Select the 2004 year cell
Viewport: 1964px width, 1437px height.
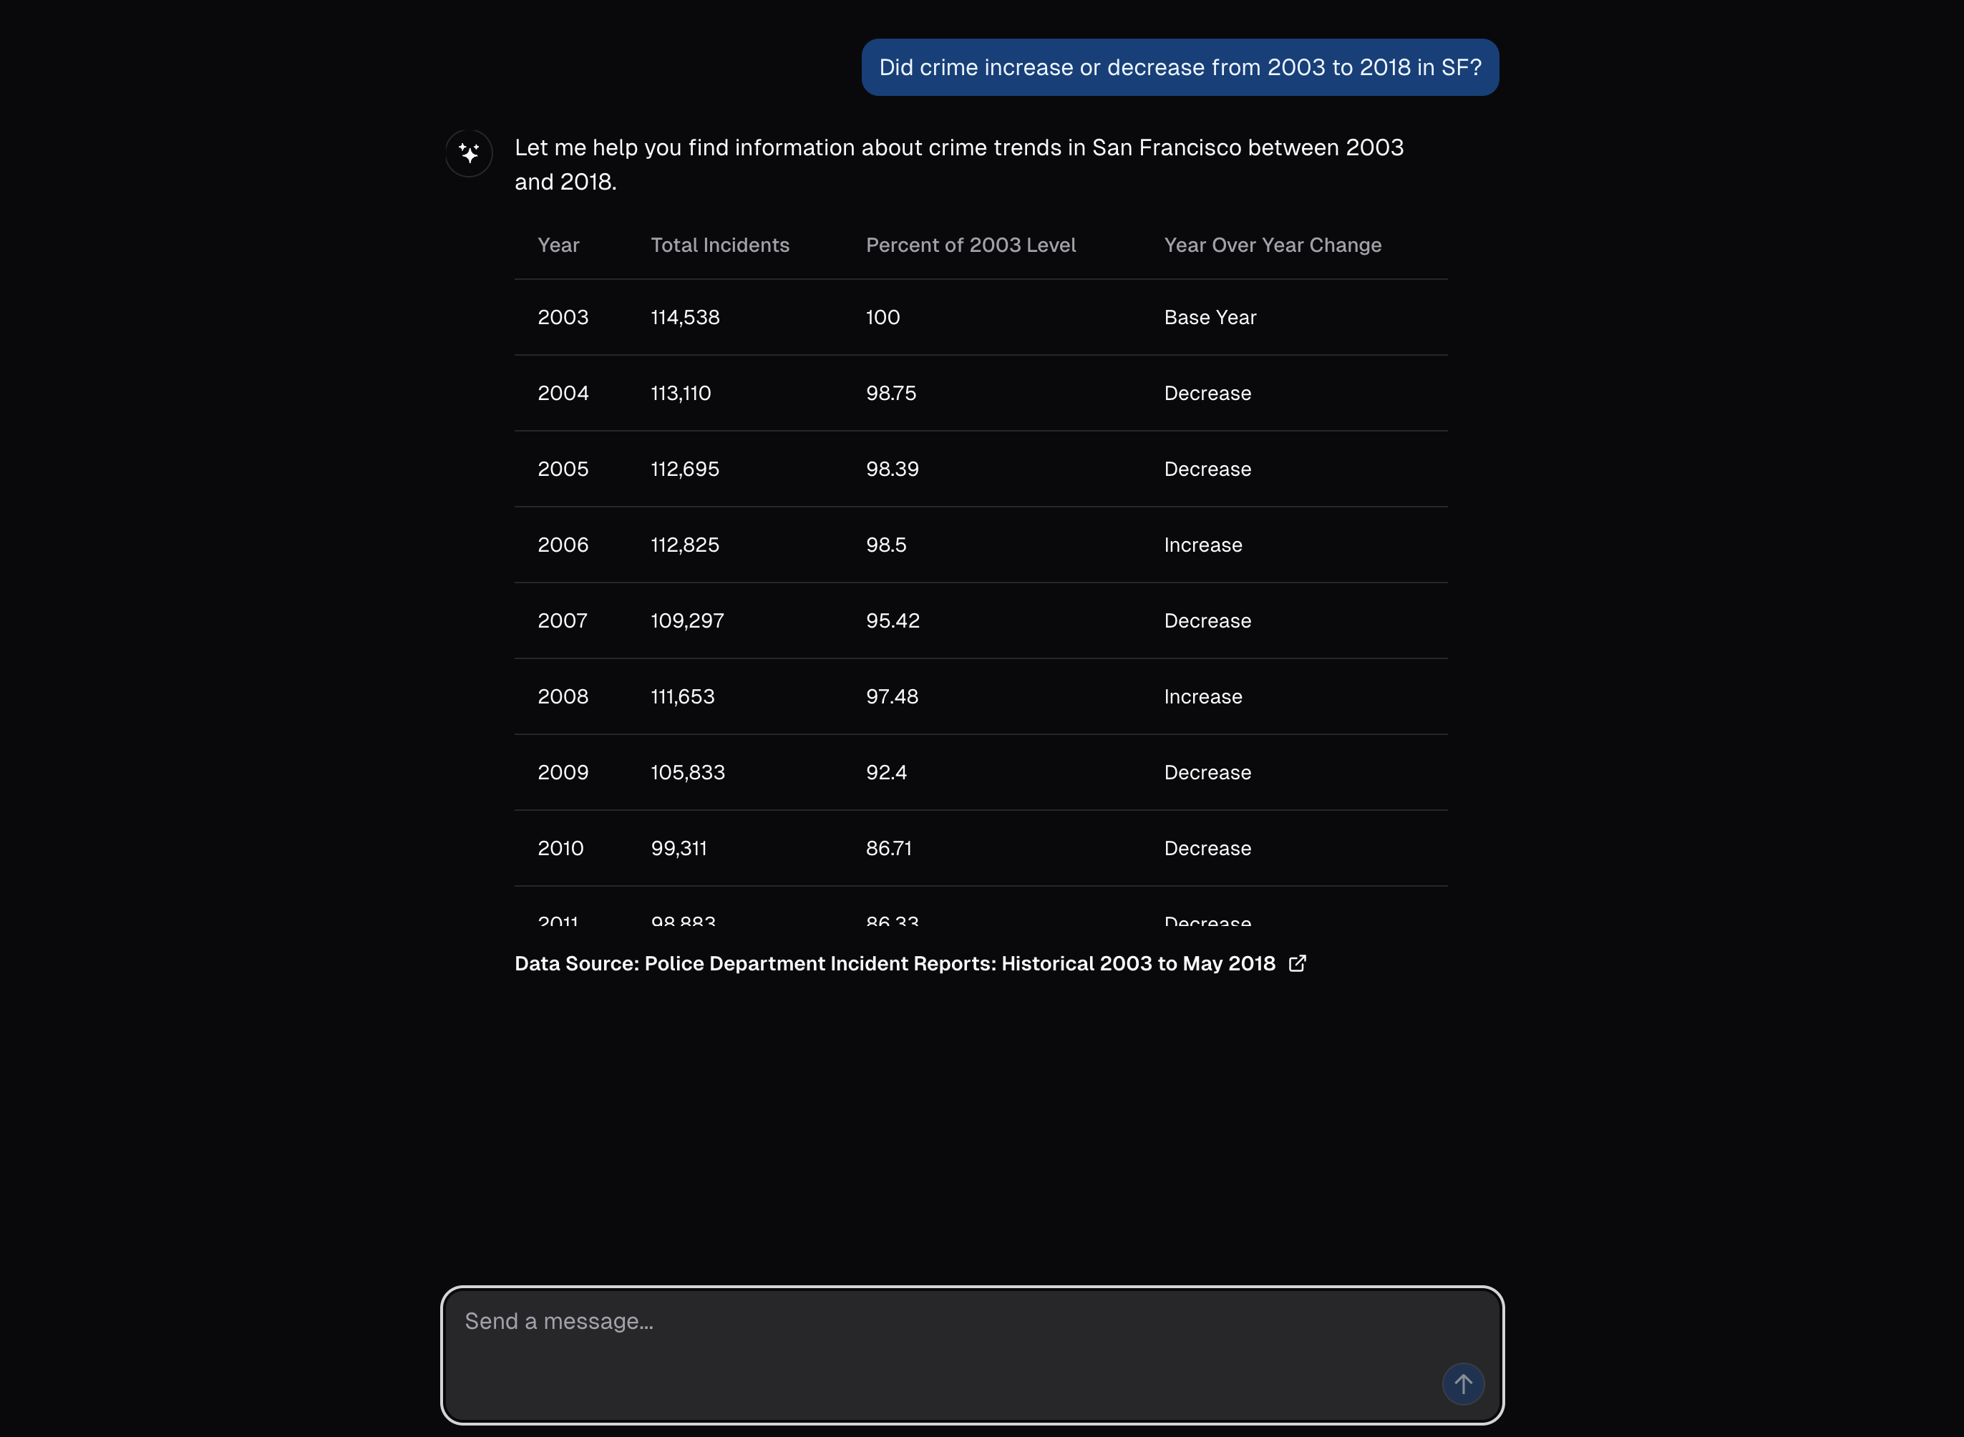click(563, 393)
